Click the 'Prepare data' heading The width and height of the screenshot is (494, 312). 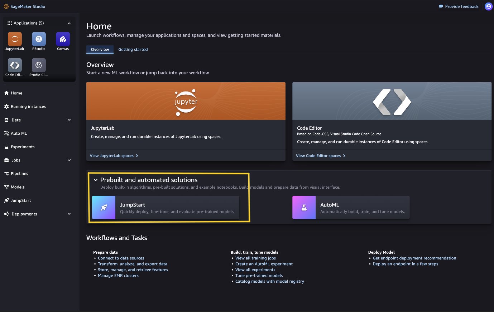click(x=105, y=252)
